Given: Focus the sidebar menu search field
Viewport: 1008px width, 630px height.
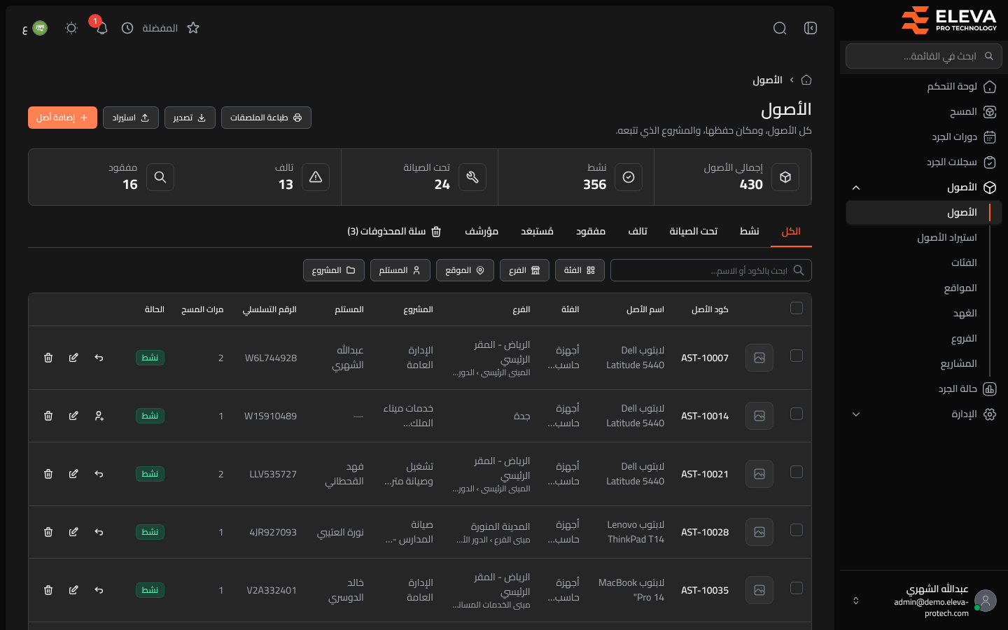Looking at the screenshot, I should 924,56.
